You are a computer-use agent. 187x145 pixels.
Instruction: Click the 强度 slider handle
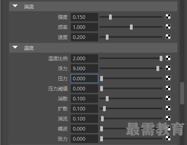point(110,17)
